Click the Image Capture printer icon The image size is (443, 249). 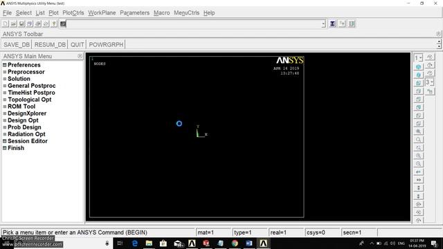38,24
